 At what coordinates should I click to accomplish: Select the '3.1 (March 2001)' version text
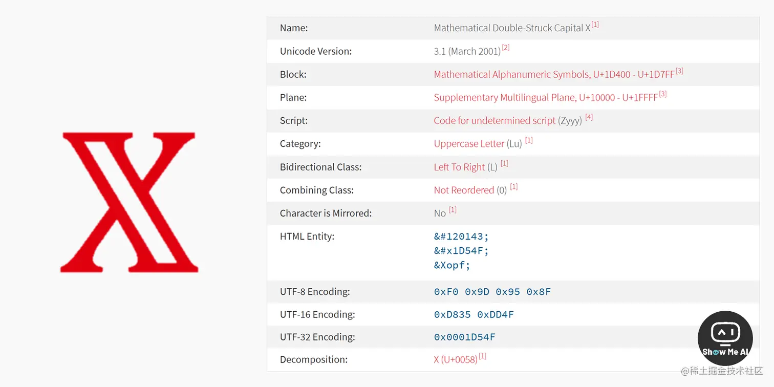[467, 51]
